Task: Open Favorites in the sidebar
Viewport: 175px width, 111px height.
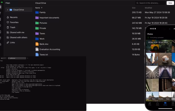Action: pyautogui.click(x=14, y=22)
